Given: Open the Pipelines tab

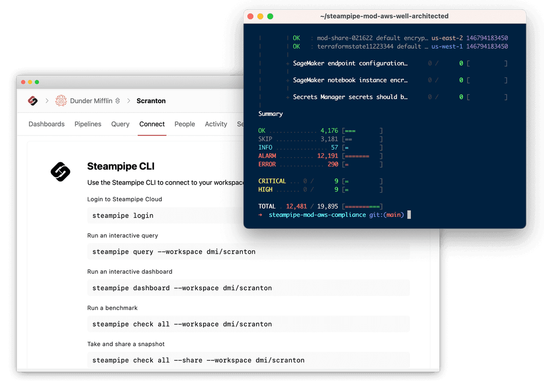Looking at the screenshot, I should (88, 124).
